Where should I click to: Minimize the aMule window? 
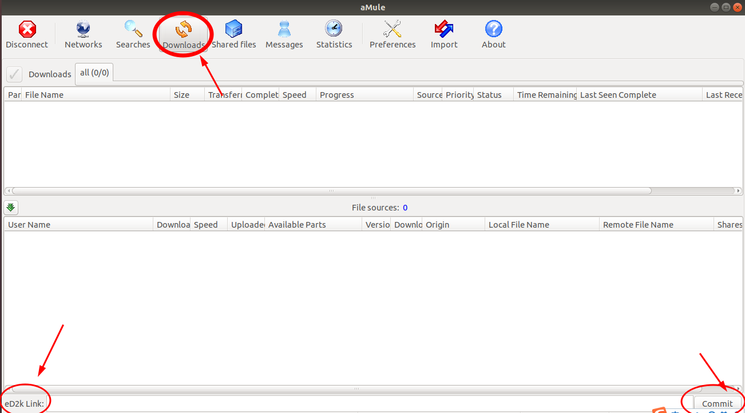(715, 7)
